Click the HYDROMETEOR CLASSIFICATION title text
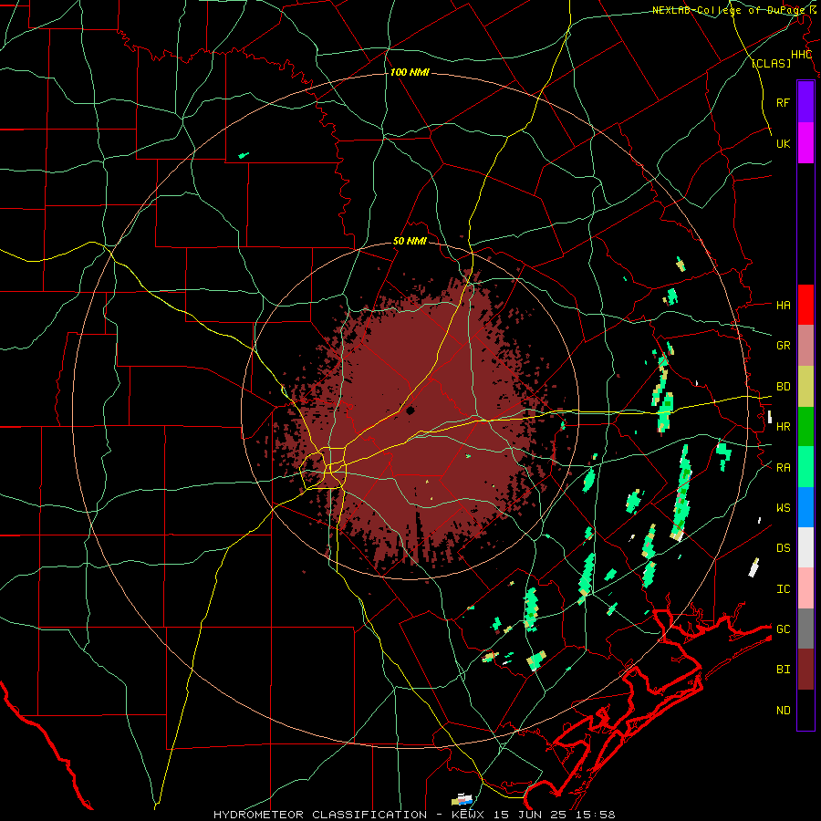Viewport: 821px width, 821px height. click(320, 815)
